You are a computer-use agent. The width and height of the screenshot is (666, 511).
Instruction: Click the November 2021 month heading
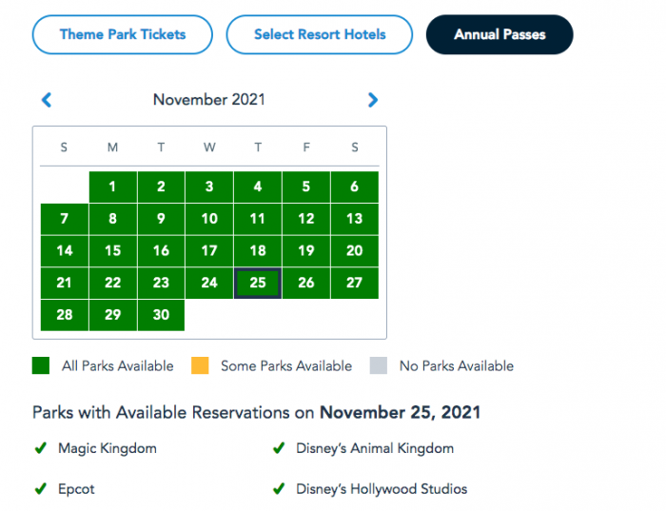coord(209,100)
